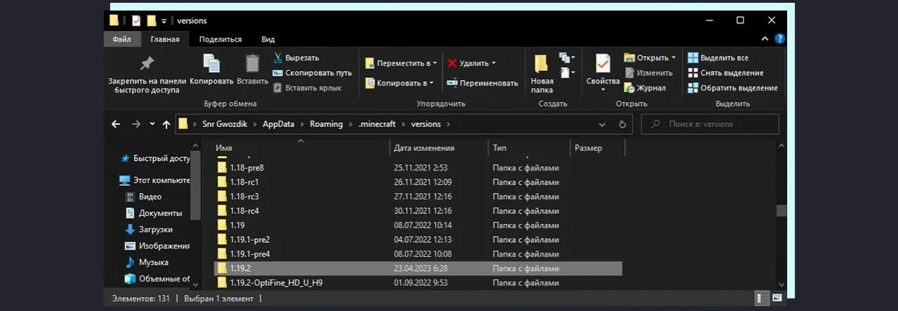Click Выделить все (Select all)
Screen dimensions: 898x311
coord(718,58)
